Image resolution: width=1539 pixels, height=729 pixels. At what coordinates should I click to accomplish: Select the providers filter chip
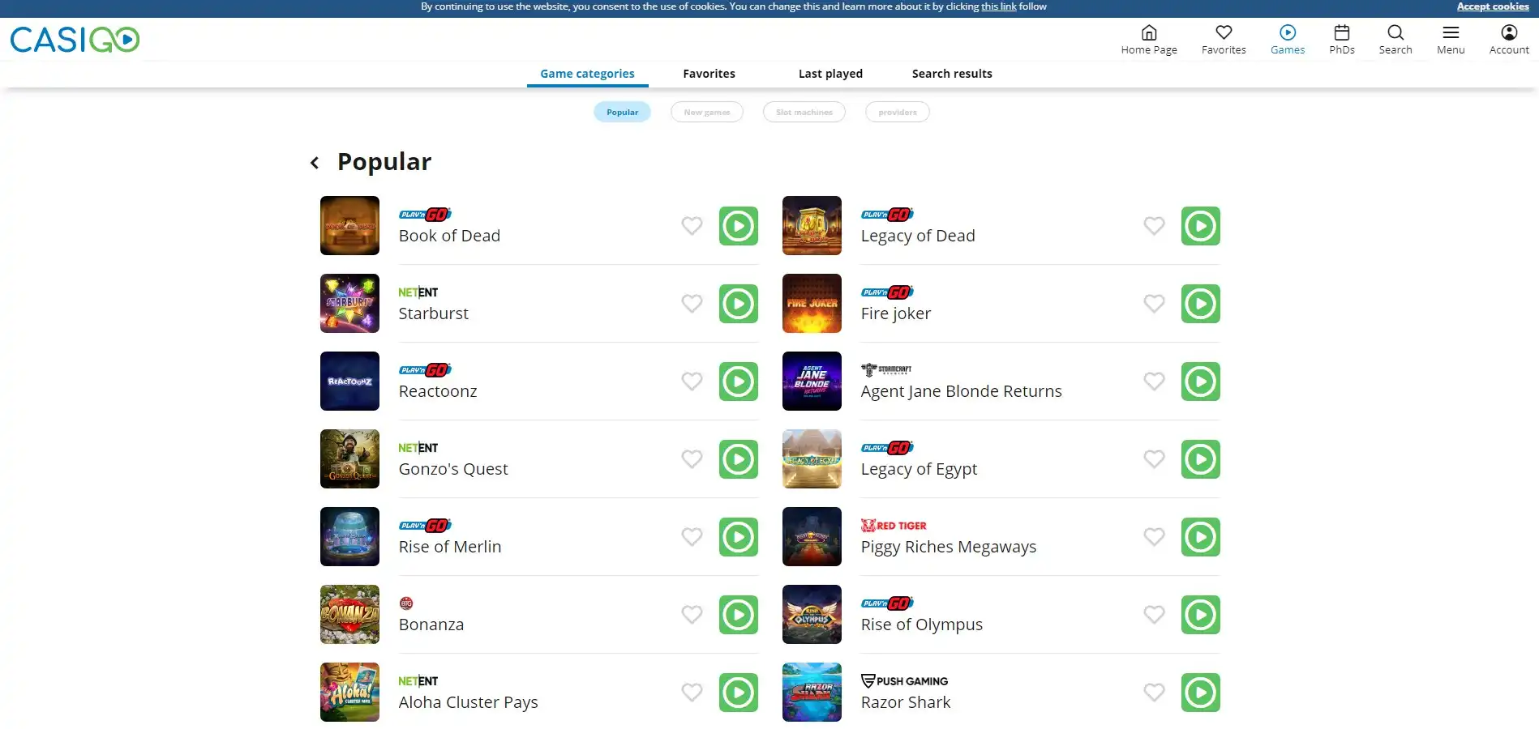tap(897, 112)
